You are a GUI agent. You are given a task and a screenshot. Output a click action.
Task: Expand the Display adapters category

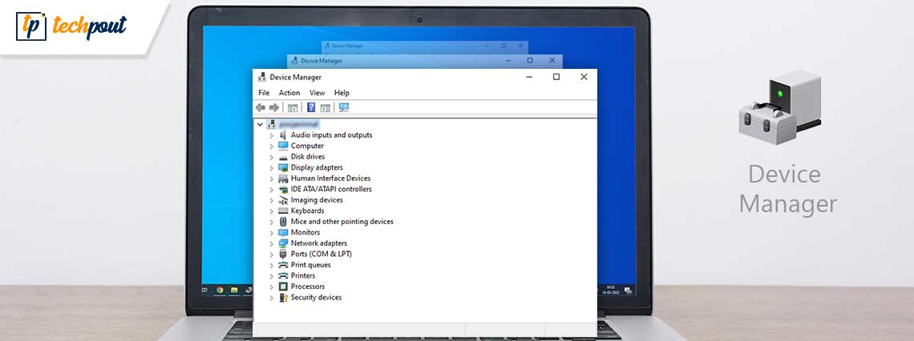pyautogui.click(x=272, y=168)
